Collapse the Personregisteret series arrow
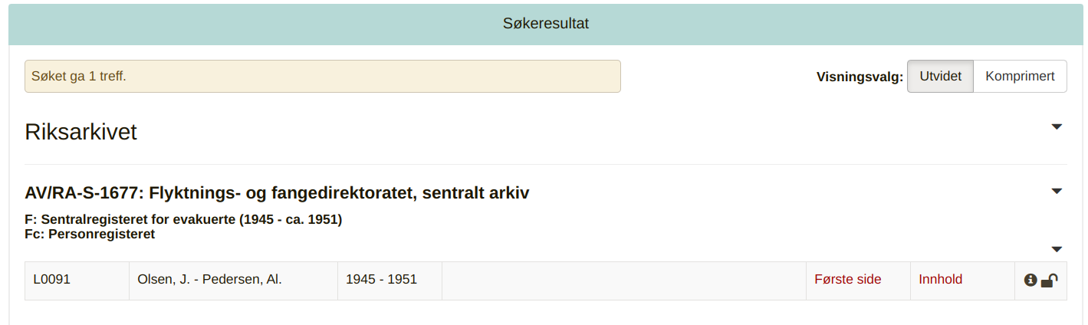 pos(1057,249)
